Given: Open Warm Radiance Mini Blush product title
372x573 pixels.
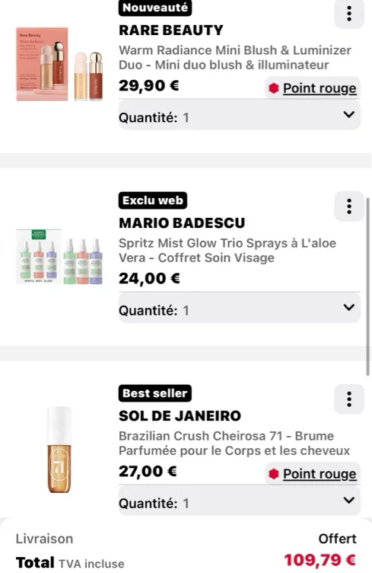Looking at the screenshot, I should pos(235,57).
